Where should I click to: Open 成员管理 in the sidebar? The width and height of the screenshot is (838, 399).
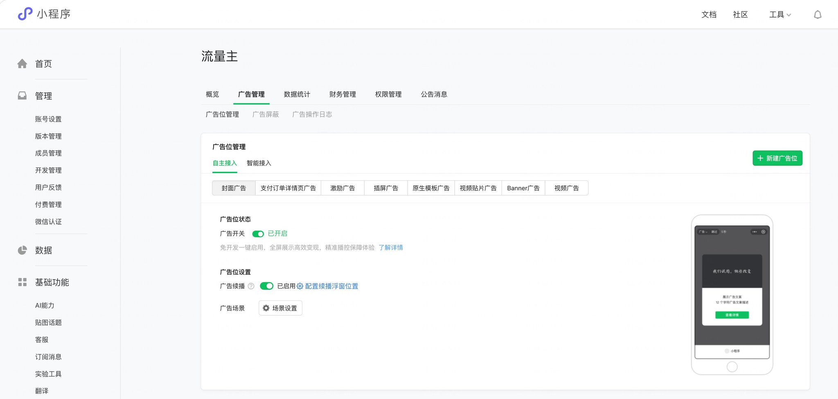(48, 153)
